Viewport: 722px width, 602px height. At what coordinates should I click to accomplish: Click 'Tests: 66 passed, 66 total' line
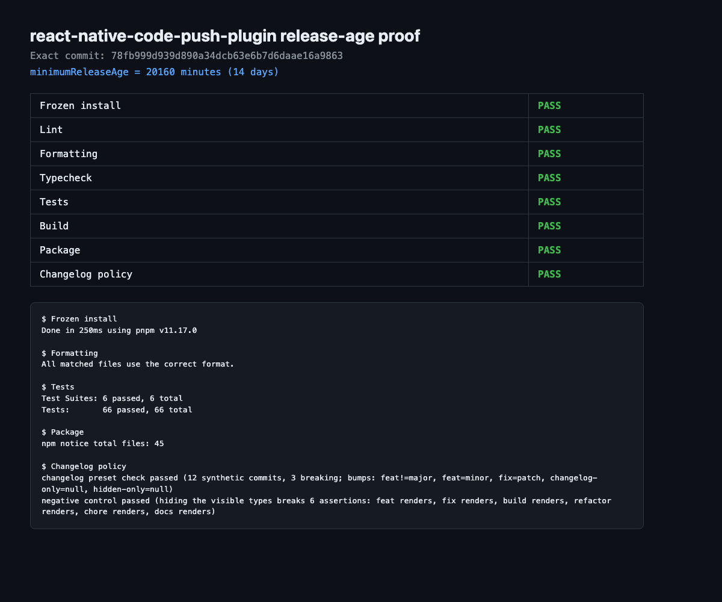click(x=117, y=410)
